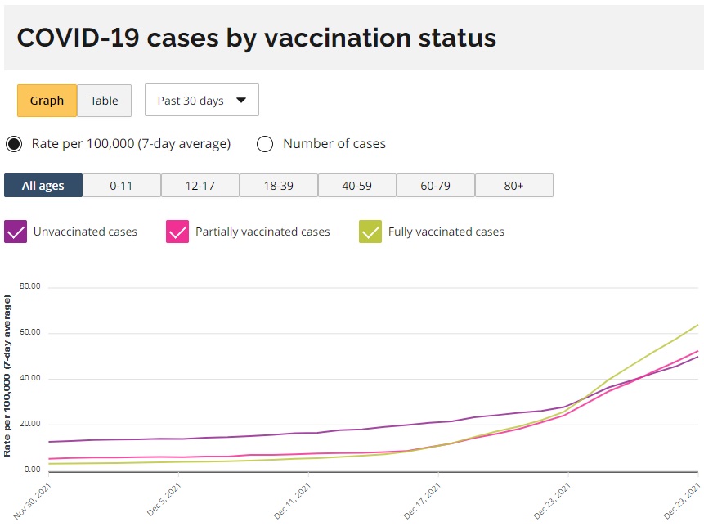Switch to the Graph view
The image size is (704, 531).
(47, 101)
